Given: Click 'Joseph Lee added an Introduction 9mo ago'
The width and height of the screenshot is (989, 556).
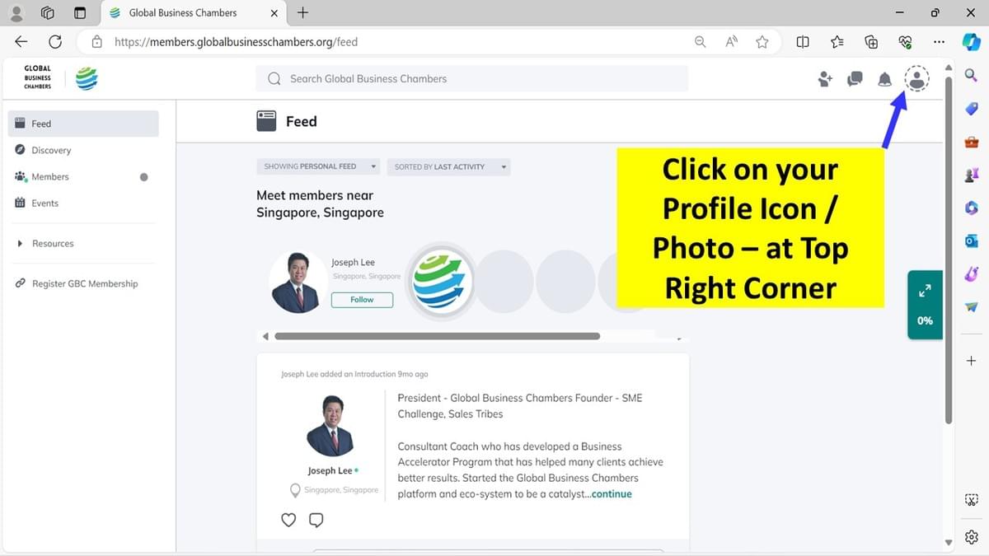Looking at the screenshot, I should pos(354,374).
